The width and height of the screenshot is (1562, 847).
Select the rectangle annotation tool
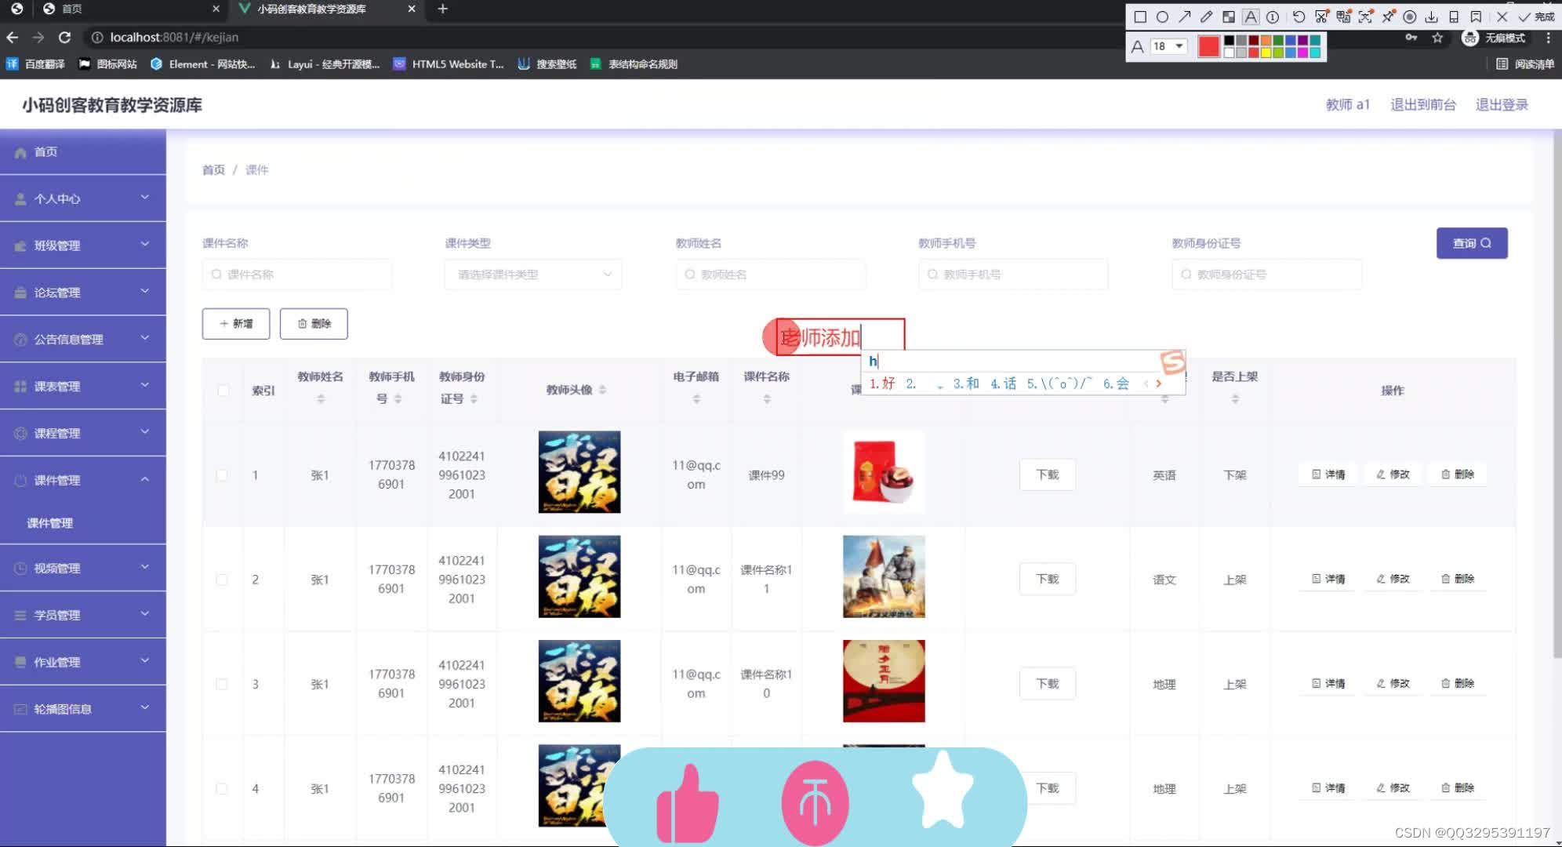(x=1140, y=16)
